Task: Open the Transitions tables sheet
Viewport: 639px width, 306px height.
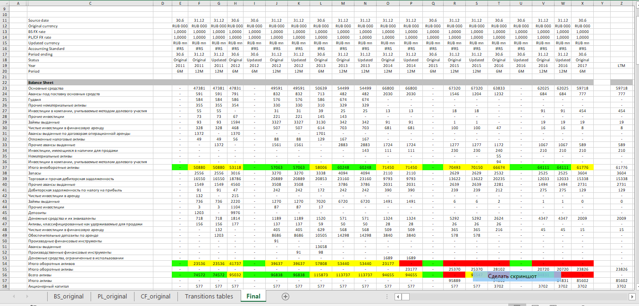Action: (209, 297)
